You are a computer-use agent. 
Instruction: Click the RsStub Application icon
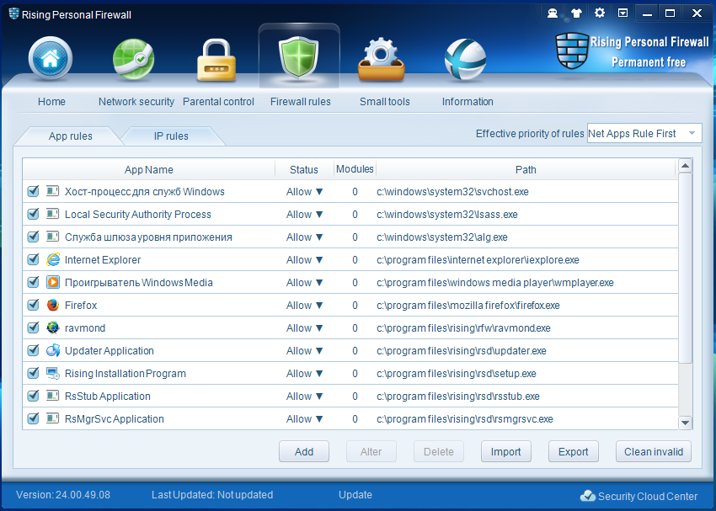pyautogui.click(x=53, y=396)
